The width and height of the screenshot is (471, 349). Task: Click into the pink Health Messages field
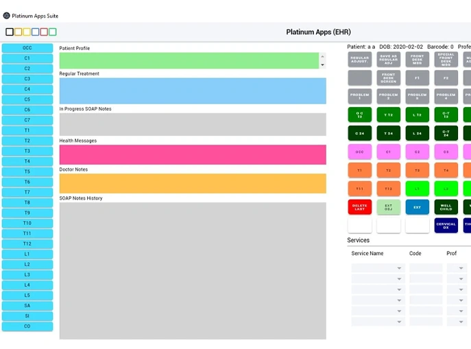pos(193,155)
